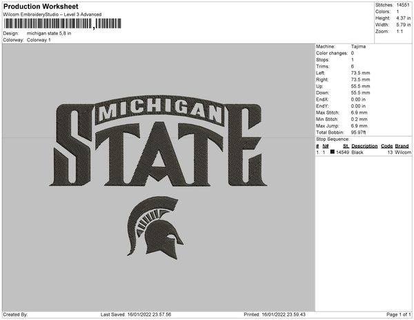Click the thread brand Wilcom
The height and width of the screenshot is (320, 414).
click(x=403, y=152)
